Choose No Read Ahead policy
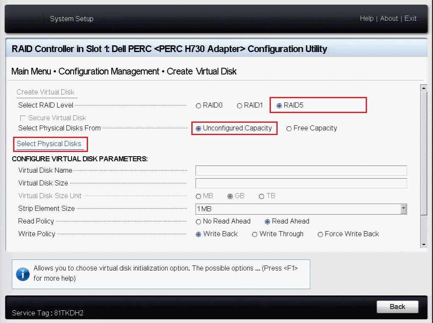 tap(198, 221)
